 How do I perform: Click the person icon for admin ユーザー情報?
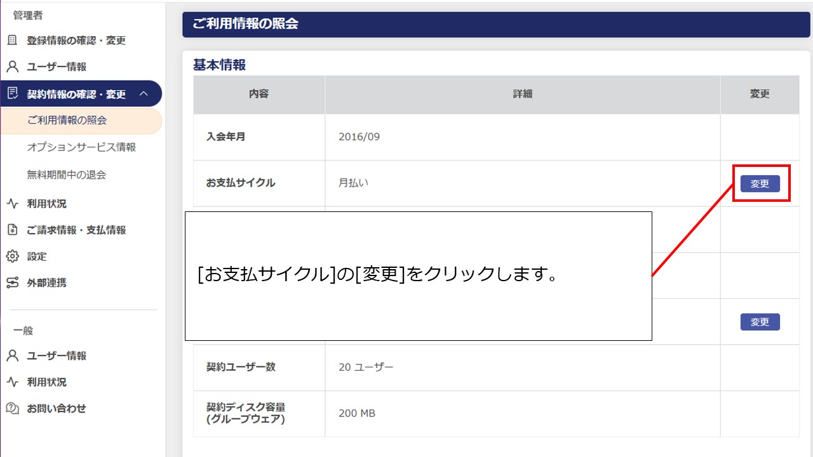12,67
